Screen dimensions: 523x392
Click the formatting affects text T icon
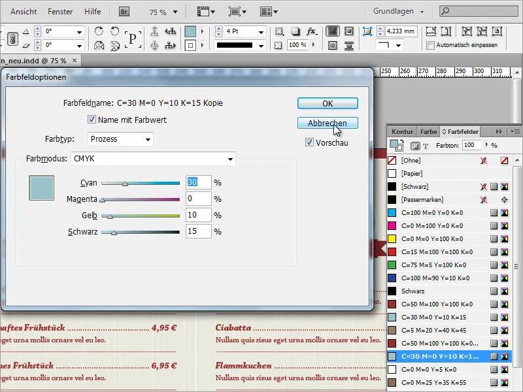426,146
